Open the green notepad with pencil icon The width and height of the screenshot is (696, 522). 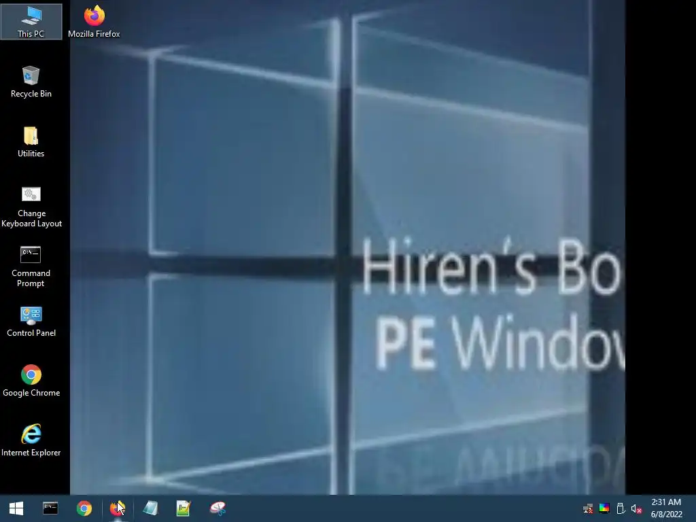(184, 508)
